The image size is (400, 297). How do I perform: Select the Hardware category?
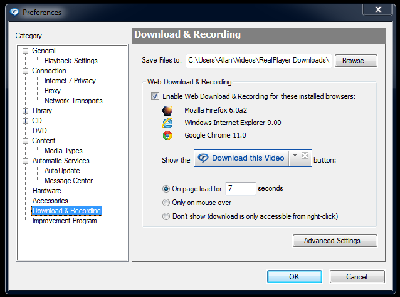coord(46,191)
